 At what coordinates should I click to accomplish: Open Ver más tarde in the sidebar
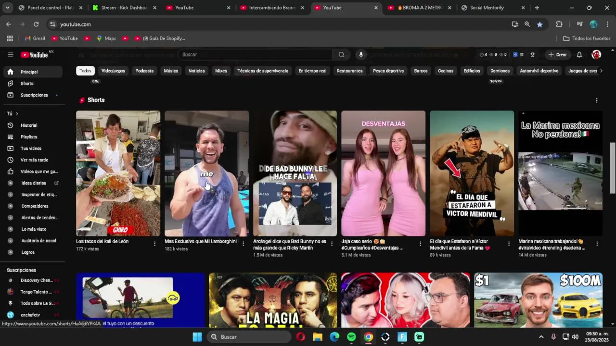click(x=32, y=160)
